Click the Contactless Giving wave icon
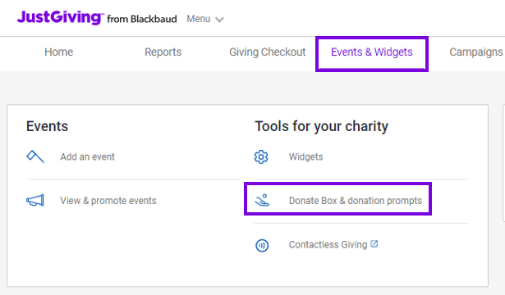This screenshot has height=295, width=505. [262, 246]
